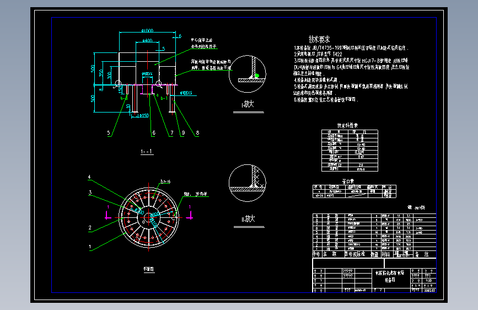
Task: Click the 2003.03 date in title block
Action: (x=430, y=291)
